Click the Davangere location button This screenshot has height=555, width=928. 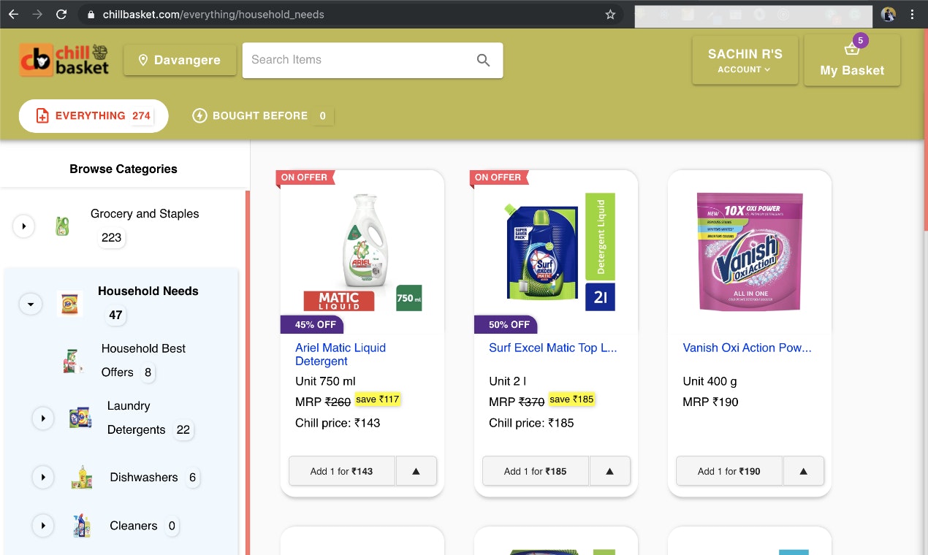[x=180, y=60]
